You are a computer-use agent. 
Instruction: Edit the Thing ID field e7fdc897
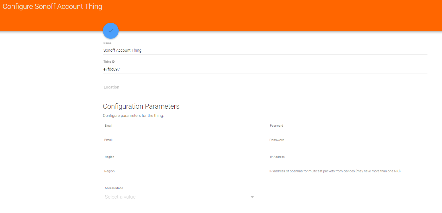(265, 69)
